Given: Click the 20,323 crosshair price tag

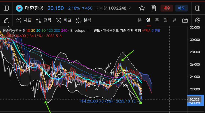Looking at the screenshot, I should [x=195, y=99].
